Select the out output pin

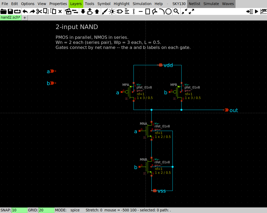[x=226, y=110]
